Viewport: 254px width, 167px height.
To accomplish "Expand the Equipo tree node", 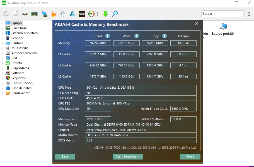I will click(x=2, y=23).
